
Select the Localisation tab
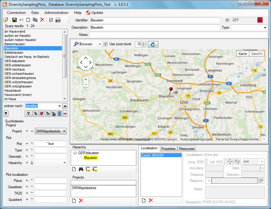pos(149,148)
